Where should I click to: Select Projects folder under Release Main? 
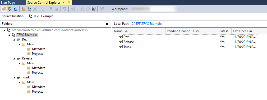(x=38, y=73)
